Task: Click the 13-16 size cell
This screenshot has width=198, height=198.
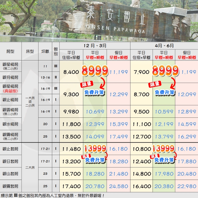Action: [x=45, y=77]
